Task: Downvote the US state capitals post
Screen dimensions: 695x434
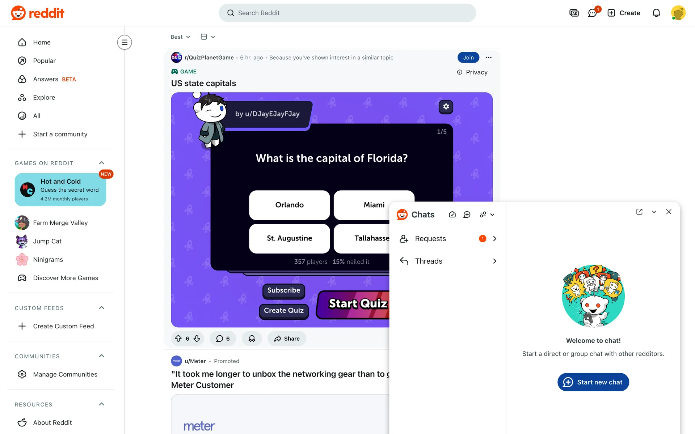Action: (197, 339)
